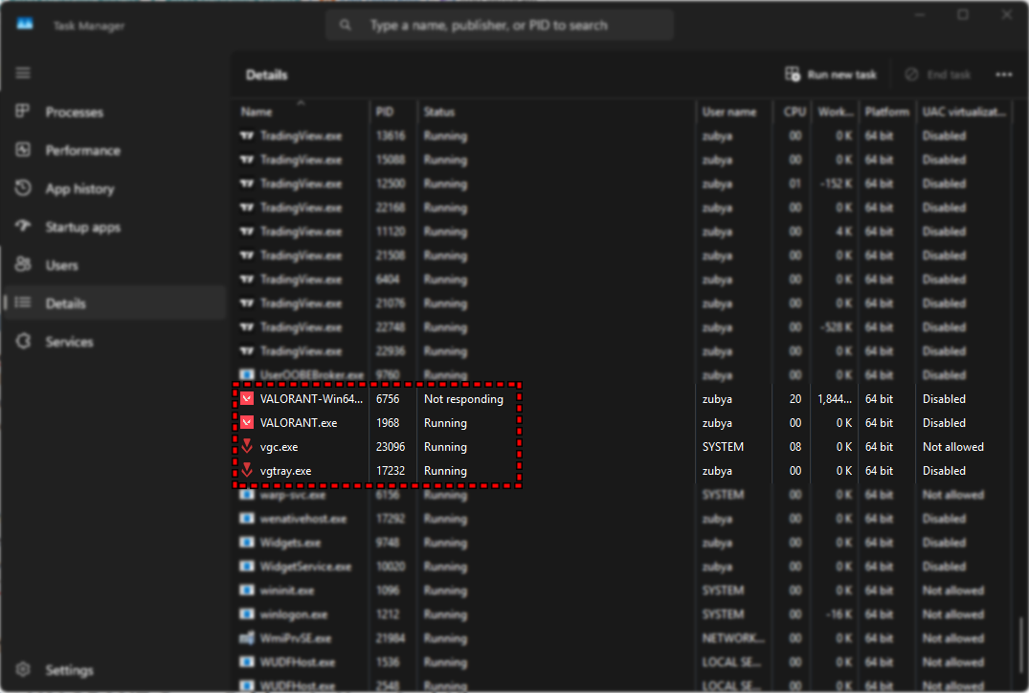Screen dimensions: 1029x693
Task: Open the Processes page icon
Action: (x=24, y=112)
